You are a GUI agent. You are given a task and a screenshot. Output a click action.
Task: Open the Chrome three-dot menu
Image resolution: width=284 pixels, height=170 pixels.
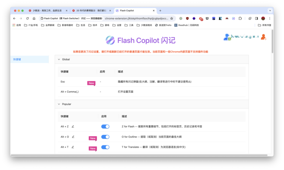coord(270,18)
